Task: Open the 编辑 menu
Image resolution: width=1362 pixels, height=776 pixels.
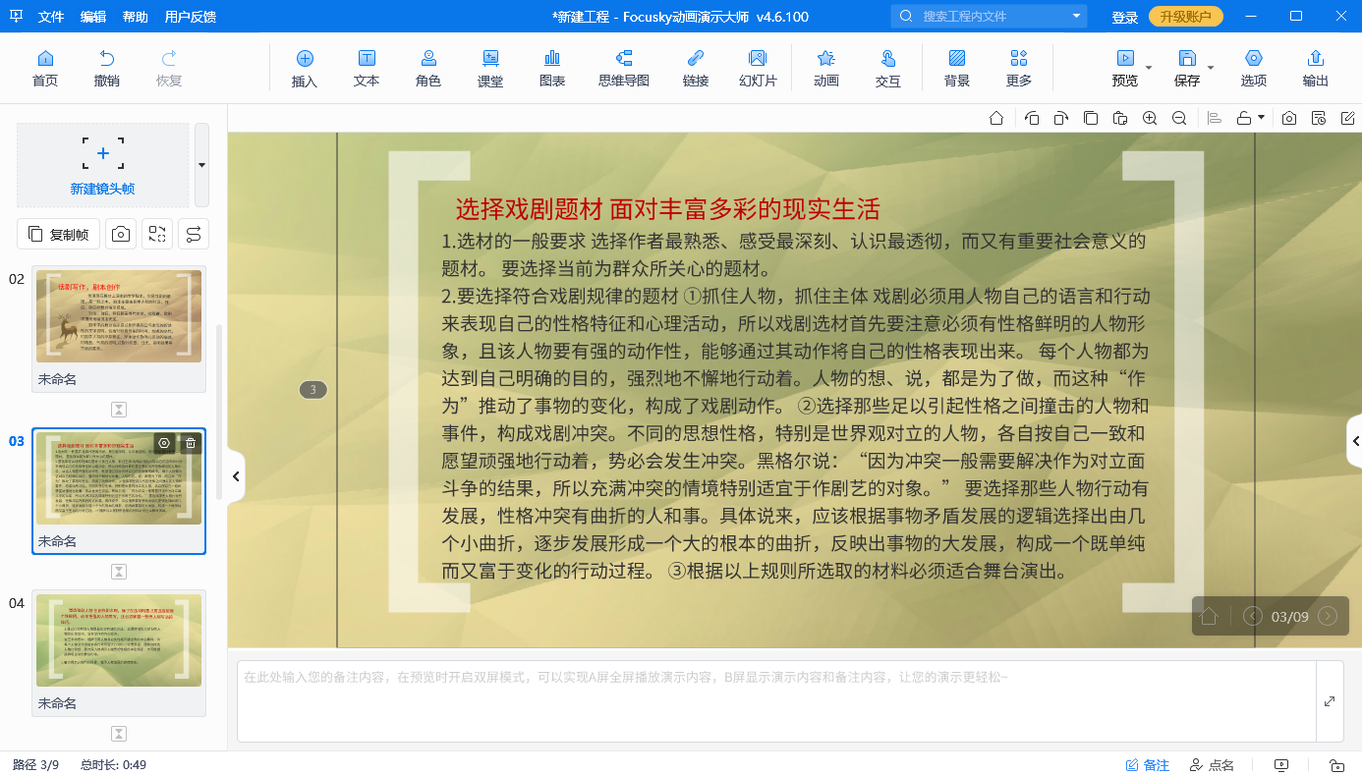Action: click(x=93, y=17)
